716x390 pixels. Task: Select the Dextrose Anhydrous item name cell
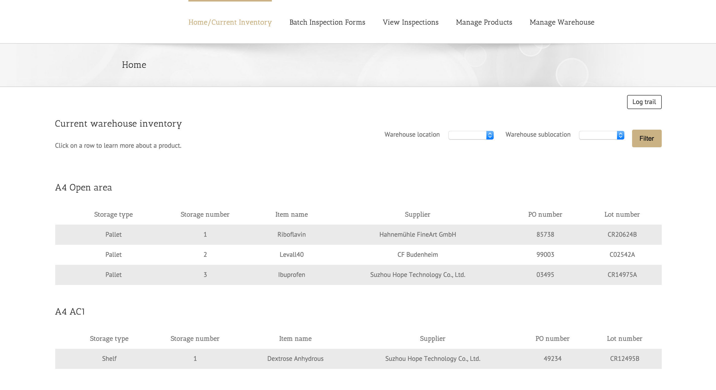(x=295, y=359)
